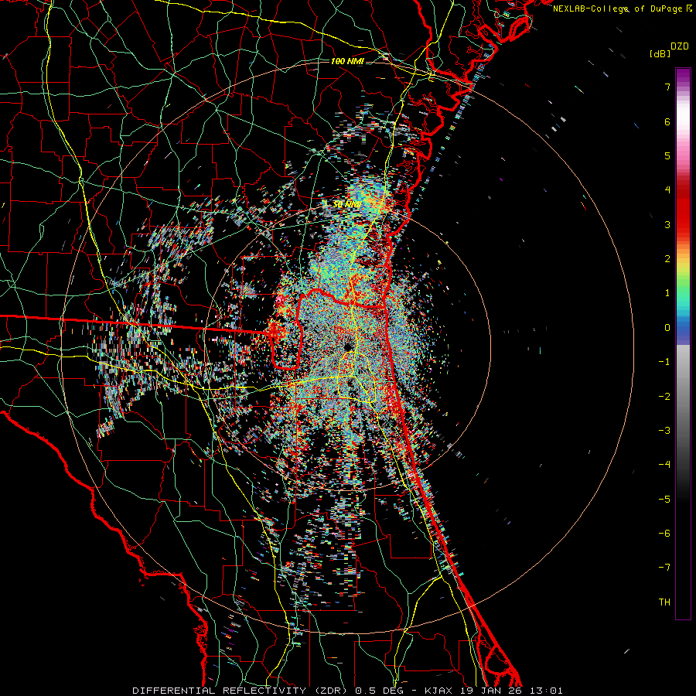Click the Differential Reflectivity caption at bottom
696x696 pixels.
(347, 691)
